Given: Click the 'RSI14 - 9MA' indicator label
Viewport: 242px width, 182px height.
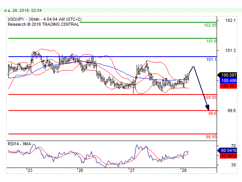Looking at the screenshot, I should pyautogui.click(x=20, y=144).
